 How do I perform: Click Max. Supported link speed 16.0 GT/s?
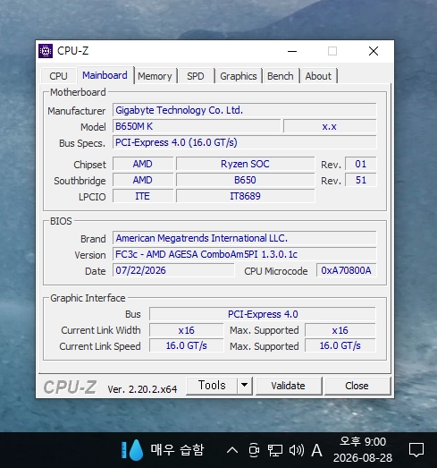tap(340, 345)
